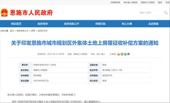The height and width of the screenshot is (103, 170).
Task: Open the 网上办事 navigation tab
Action: pos(127,24)
